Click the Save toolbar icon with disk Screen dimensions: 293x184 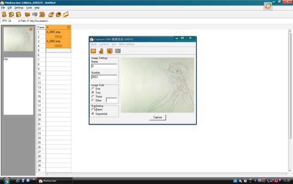coord(19,14)
